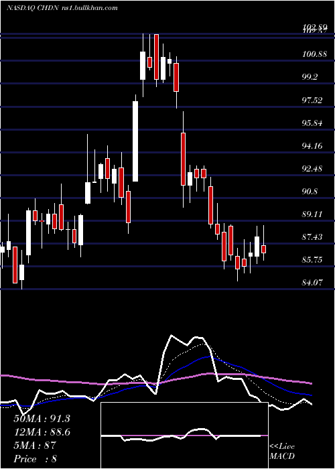This screenshot has height=469, width=335.
Task: Select the 95.84 price axis label
Action: 312,123
